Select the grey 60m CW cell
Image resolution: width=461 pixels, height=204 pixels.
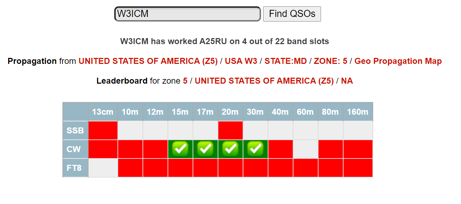click(305, 149)
